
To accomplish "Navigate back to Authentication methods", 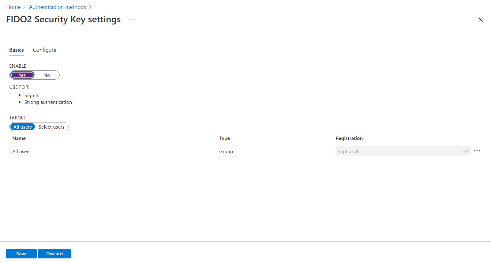I will click(x=58, y=7).
